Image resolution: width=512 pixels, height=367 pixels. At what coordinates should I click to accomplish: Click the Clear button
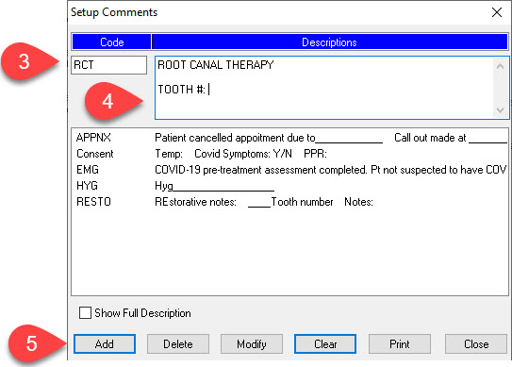[325, 343]
